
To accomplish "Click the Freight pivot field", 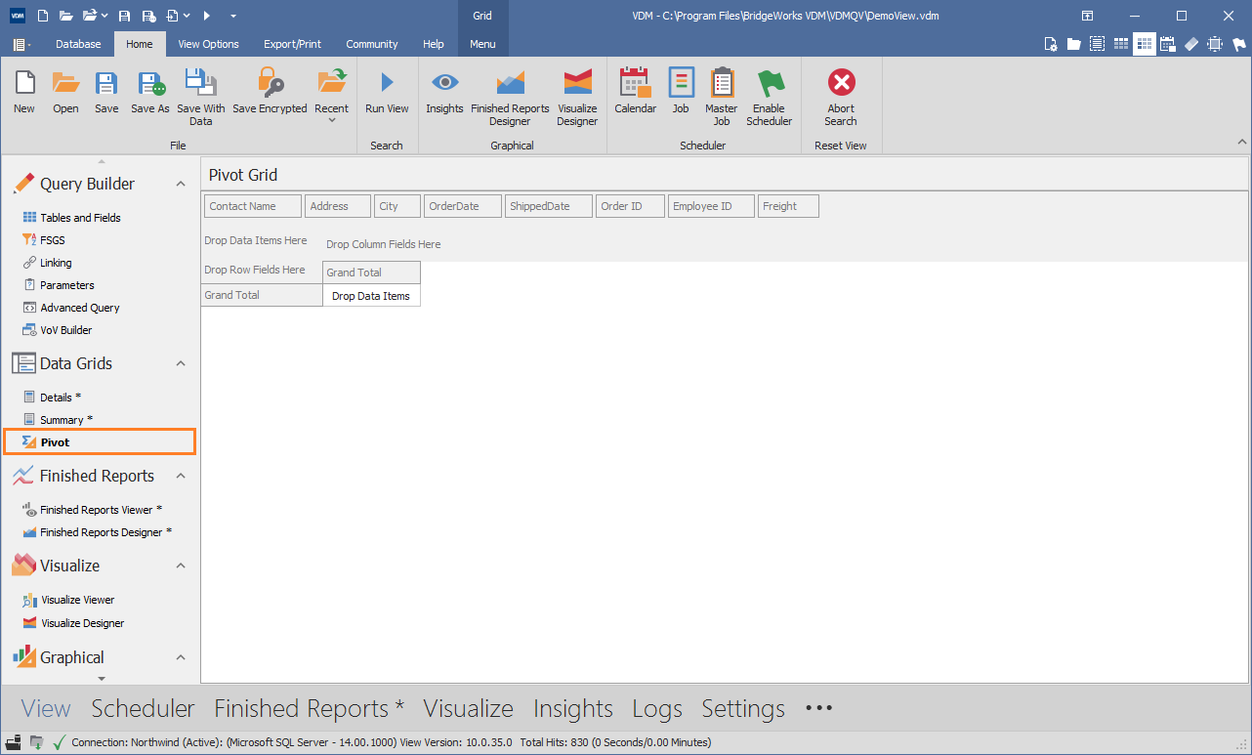I will (x=788, y=206).
